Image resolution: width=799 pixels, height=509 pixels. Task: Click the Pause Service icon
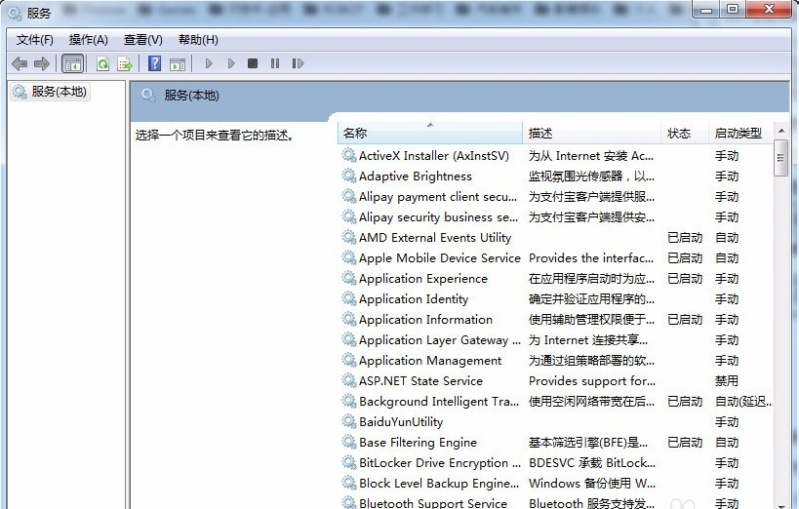point(275,63)
